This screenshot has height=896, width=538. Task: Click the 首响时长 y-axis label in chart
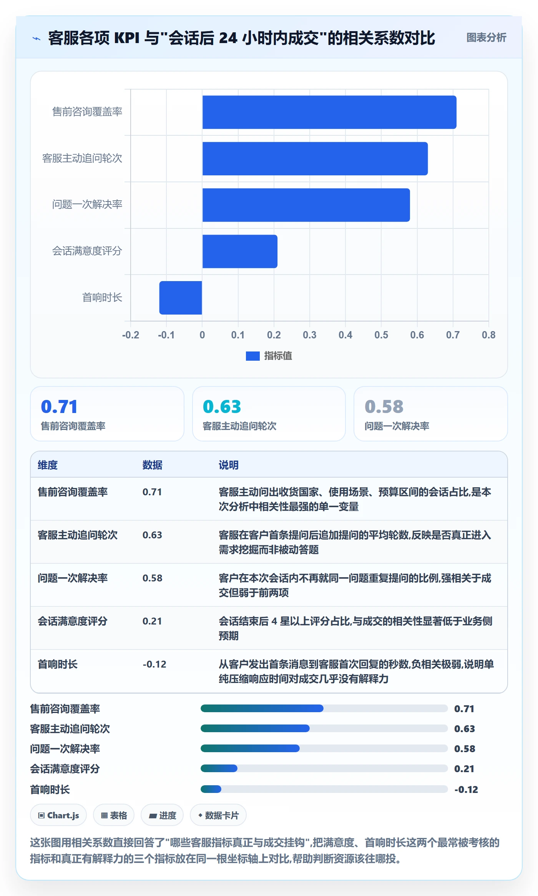point(102,297)
